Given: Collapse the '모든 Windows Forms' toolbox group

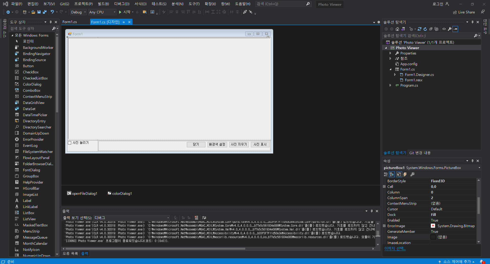Looking at the screenshot, I should (12, 35).
